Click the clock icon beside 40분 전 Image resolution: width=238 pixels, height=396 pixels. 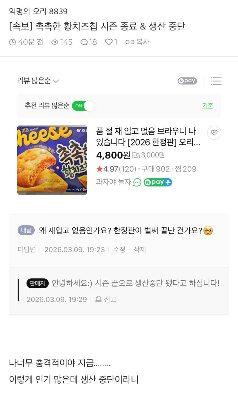click(x=13, y=42)
